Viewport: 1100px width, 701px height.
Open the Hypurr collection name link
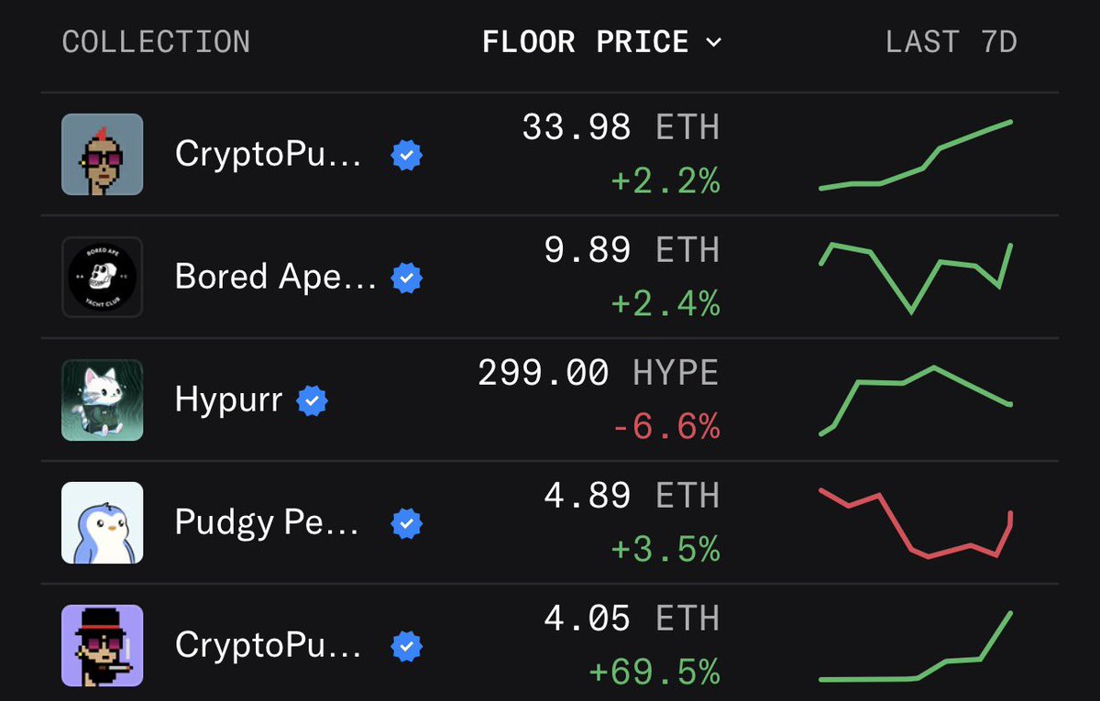click(228, 400)
